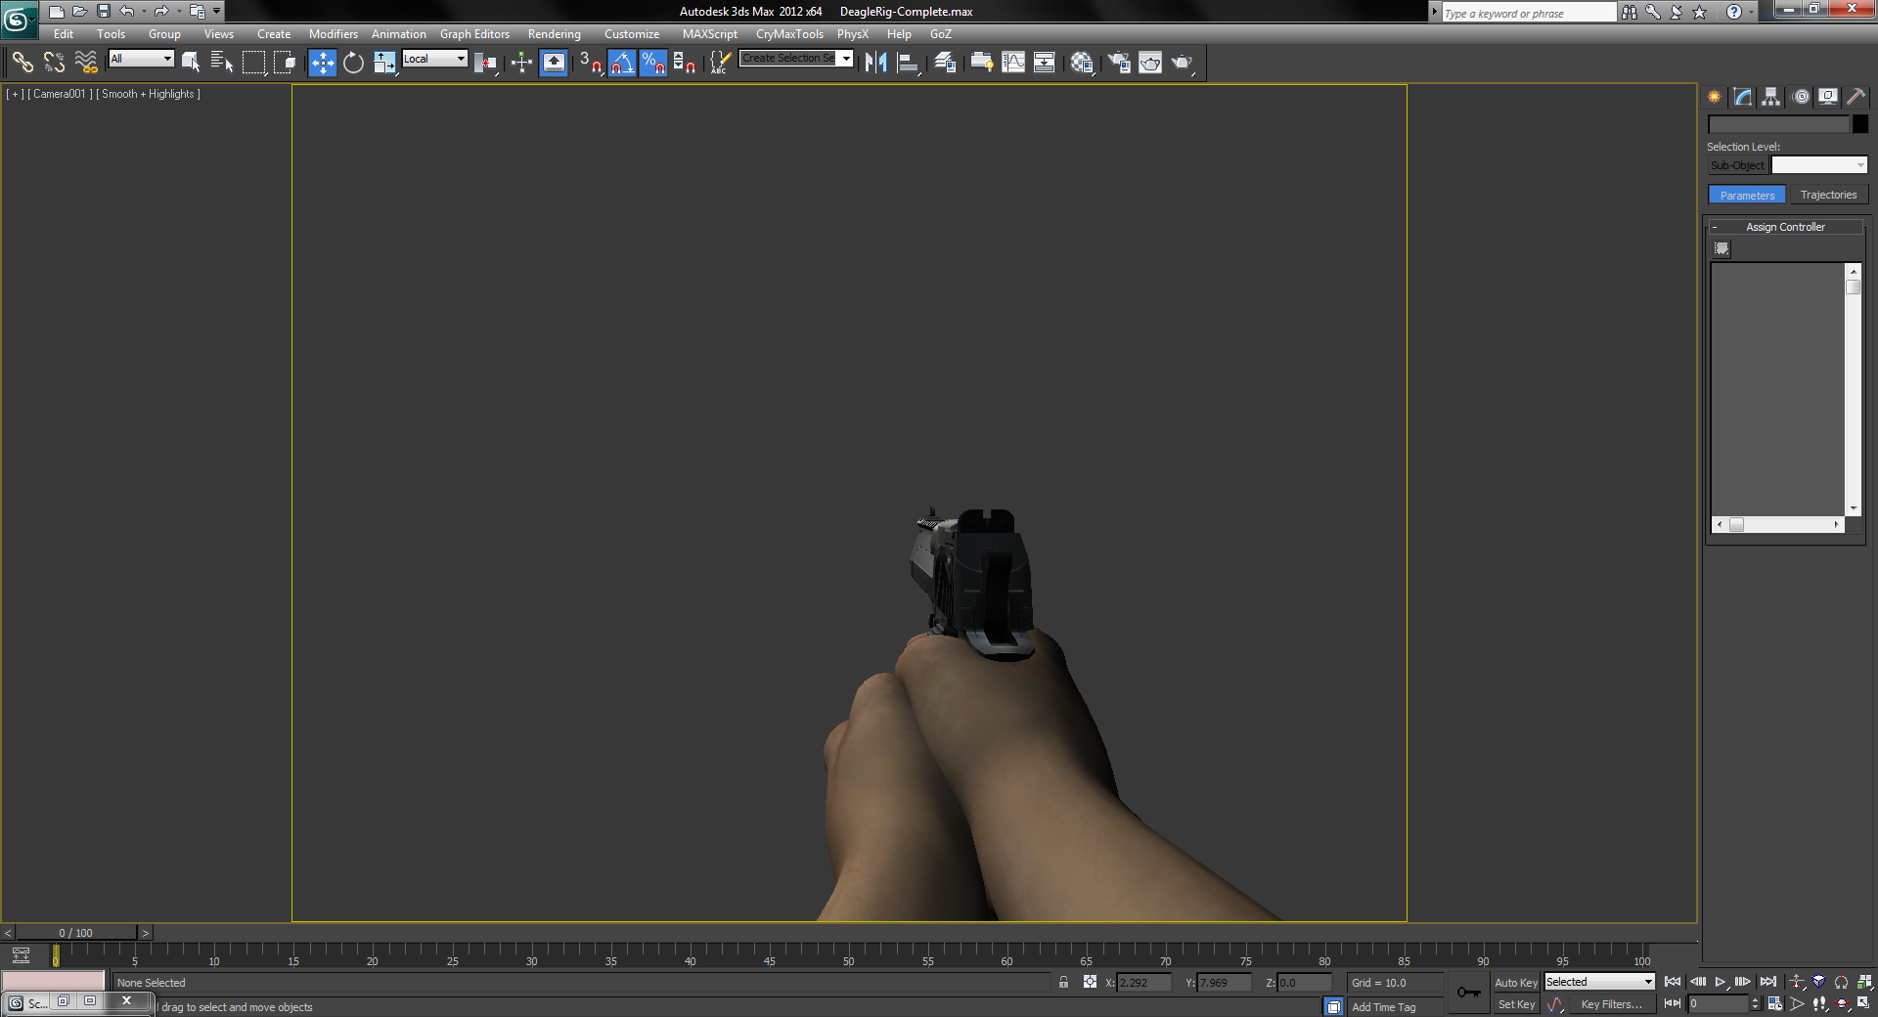Click the black object color swatch
The width and height of the screenshot is (1878, 1017).
point(1860,124)
